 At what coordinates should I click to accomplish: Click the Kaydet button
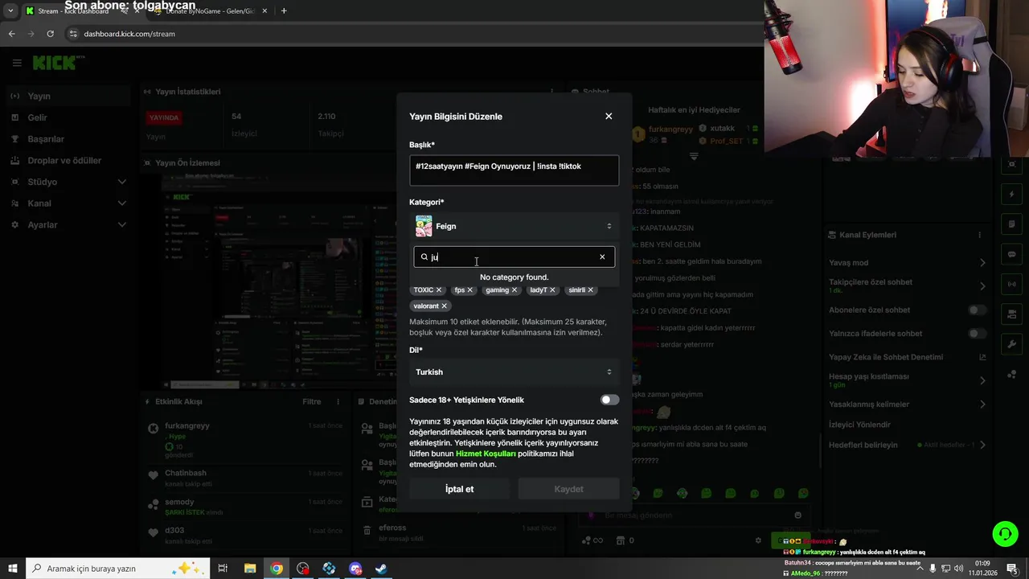[x=569, y=489]
